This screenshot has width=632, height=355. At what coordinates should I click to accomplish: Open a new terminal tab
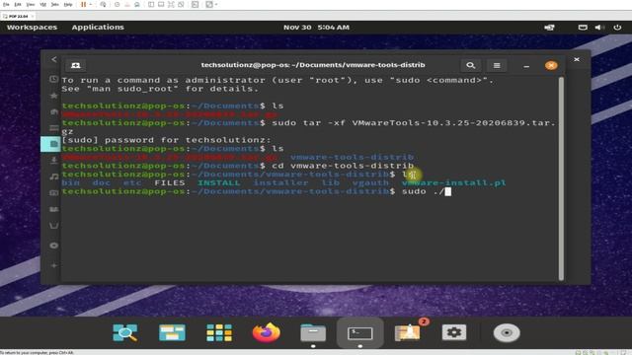(x=75, y=65)
